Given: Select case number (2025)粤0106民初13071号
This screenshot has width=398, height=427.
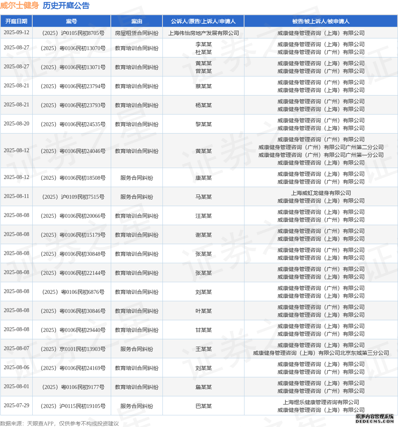Looking at the screenshot, I should click(73, 67).
